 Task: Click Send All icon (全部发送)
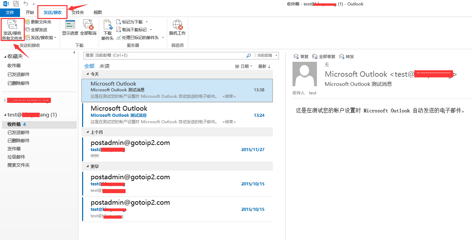28,30
